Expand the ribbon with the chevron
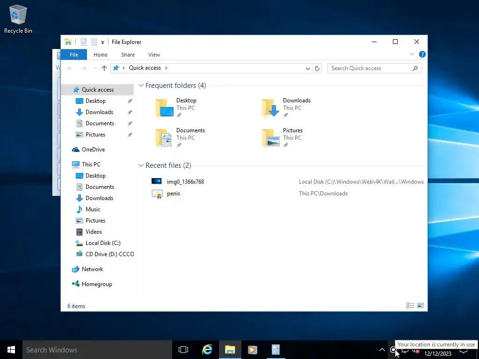 [412, 54]
